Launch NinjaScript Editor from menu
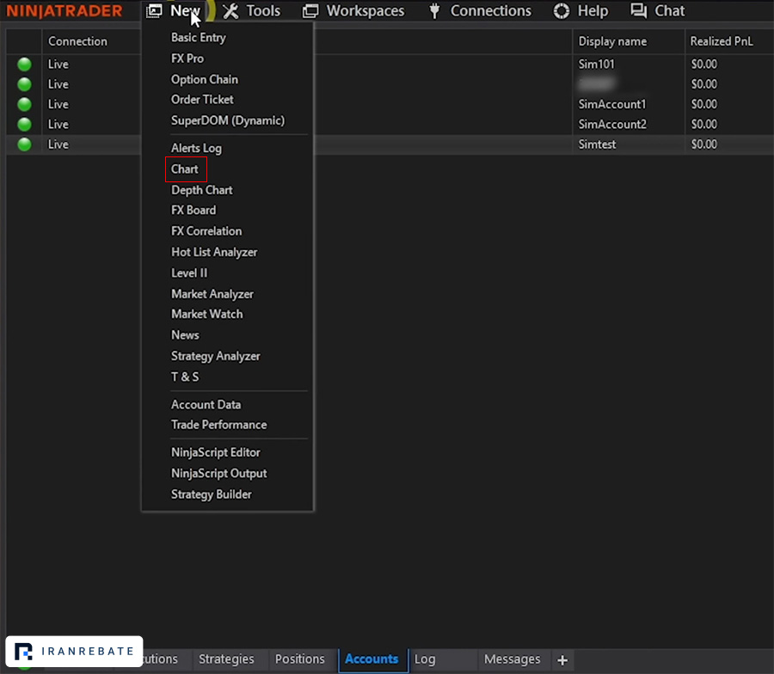This screenshot has width=774, height=674. pyautogui.click(x=215, y=452)
